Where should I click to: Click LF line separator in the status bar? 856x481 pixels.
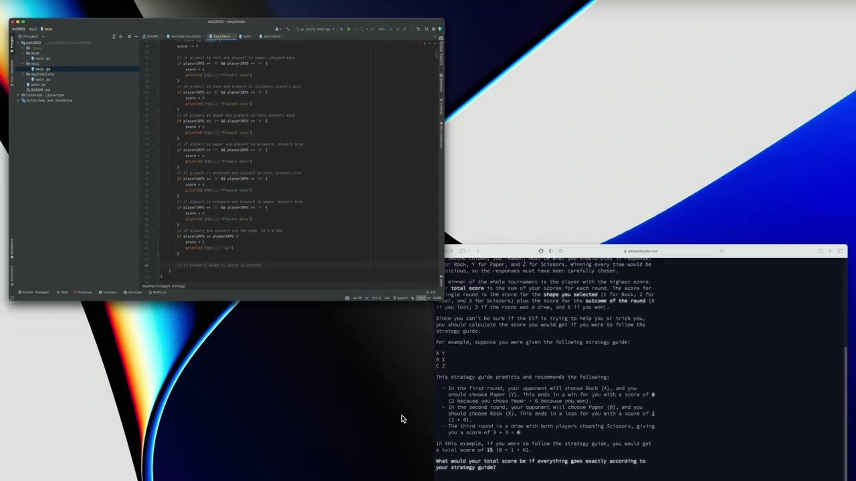(366, 298)
